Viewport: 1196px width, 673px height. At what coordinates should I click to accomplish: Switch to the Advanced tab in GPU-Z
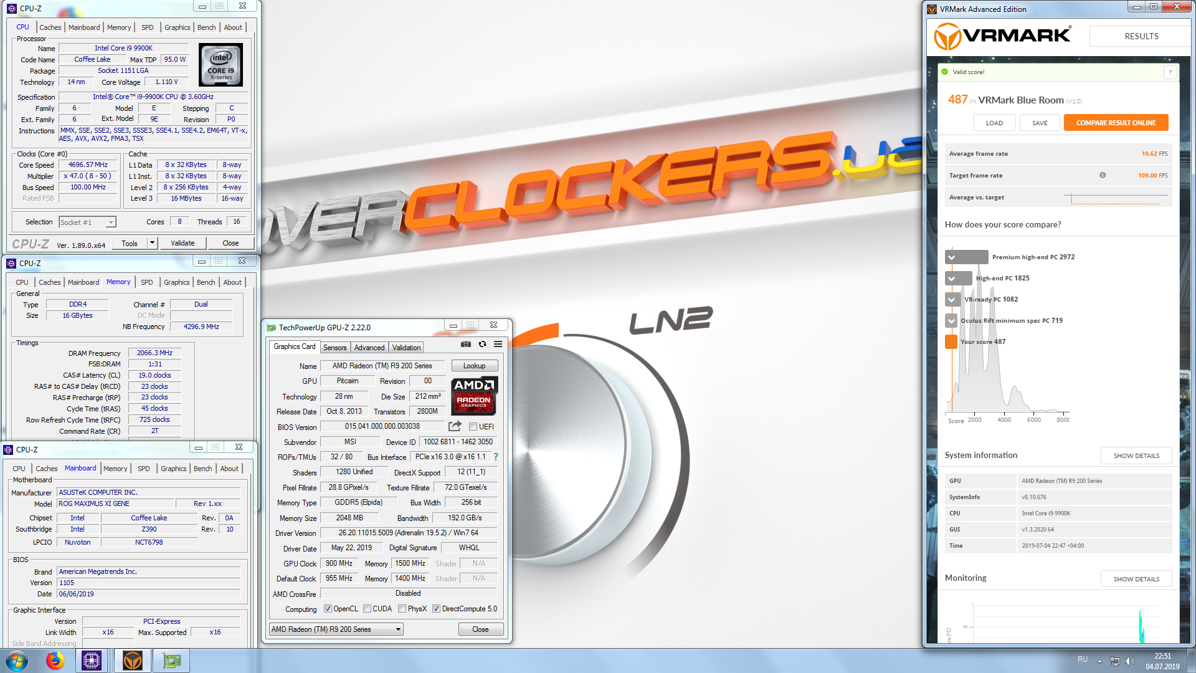pos(369,348)
